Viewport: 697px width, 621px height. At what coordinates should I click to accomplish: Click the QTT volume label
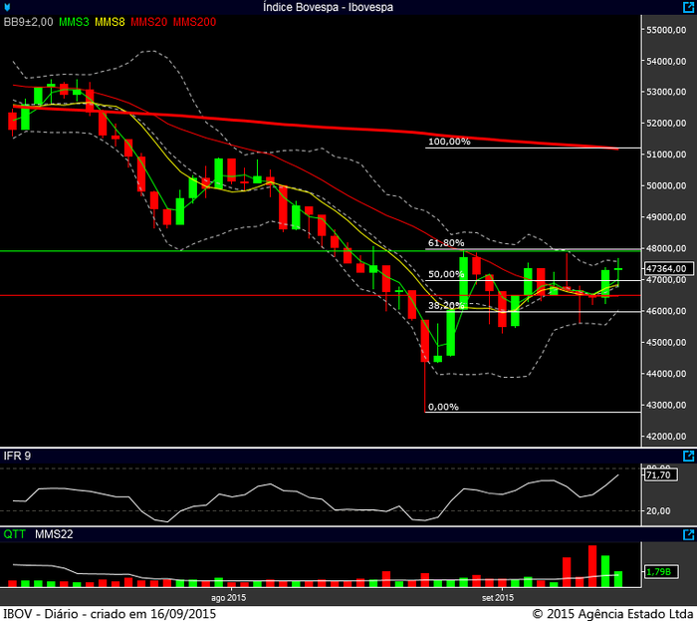click(x=14, y=534)
